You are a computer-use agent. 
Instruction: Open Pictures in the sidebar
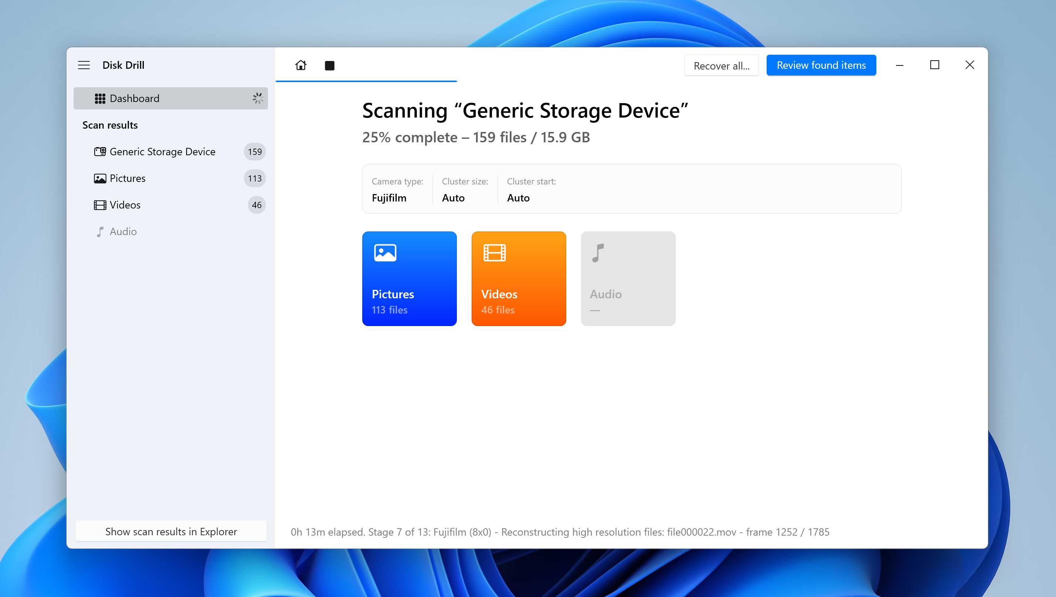point(170,179)
